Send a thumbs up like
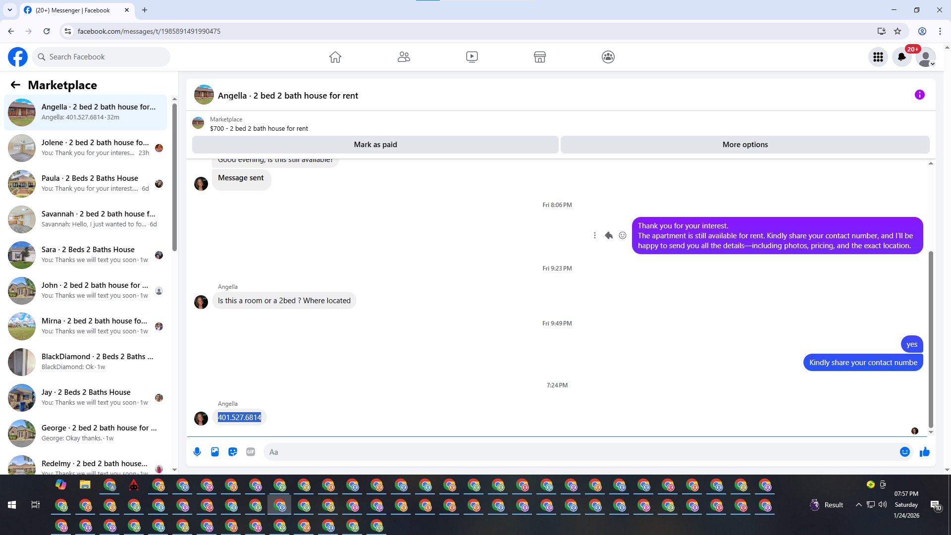This screenshot has height=535, width=951. (924, 452)
